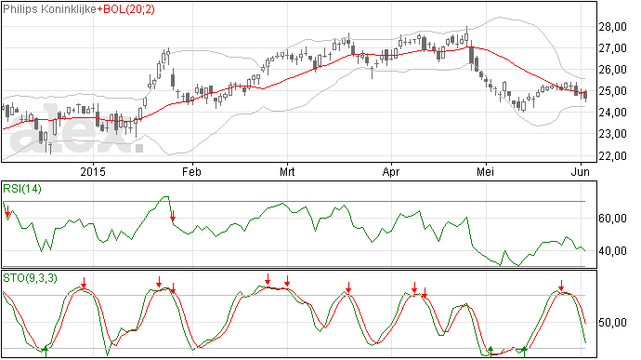Click the stochastic red arrow in late May

coord(562,286)
